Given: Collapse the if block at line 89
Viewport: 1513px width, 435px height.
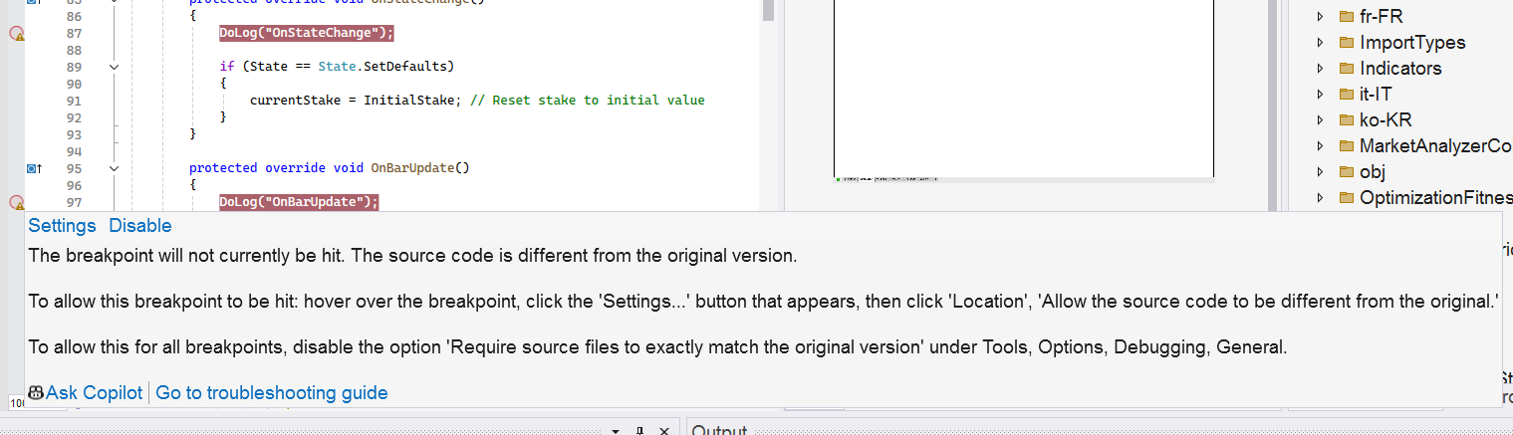Looking at the screenshot, I should [x=114, y=67].
